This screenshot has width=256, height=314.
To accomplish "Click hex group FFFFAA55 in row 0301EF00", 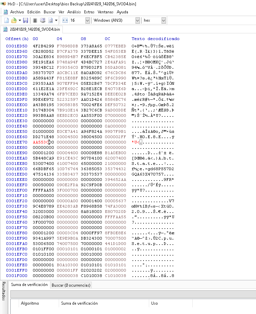I will 43,190.
